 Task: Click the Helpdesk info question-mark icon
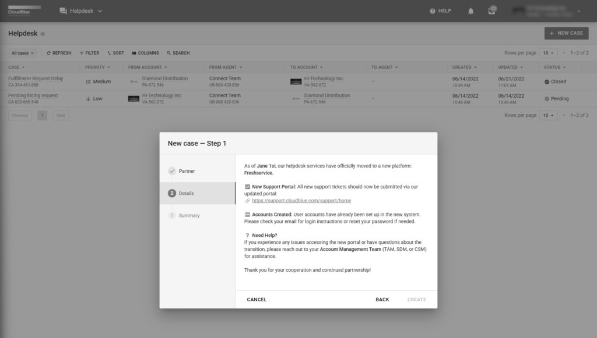tap(43, 34)
